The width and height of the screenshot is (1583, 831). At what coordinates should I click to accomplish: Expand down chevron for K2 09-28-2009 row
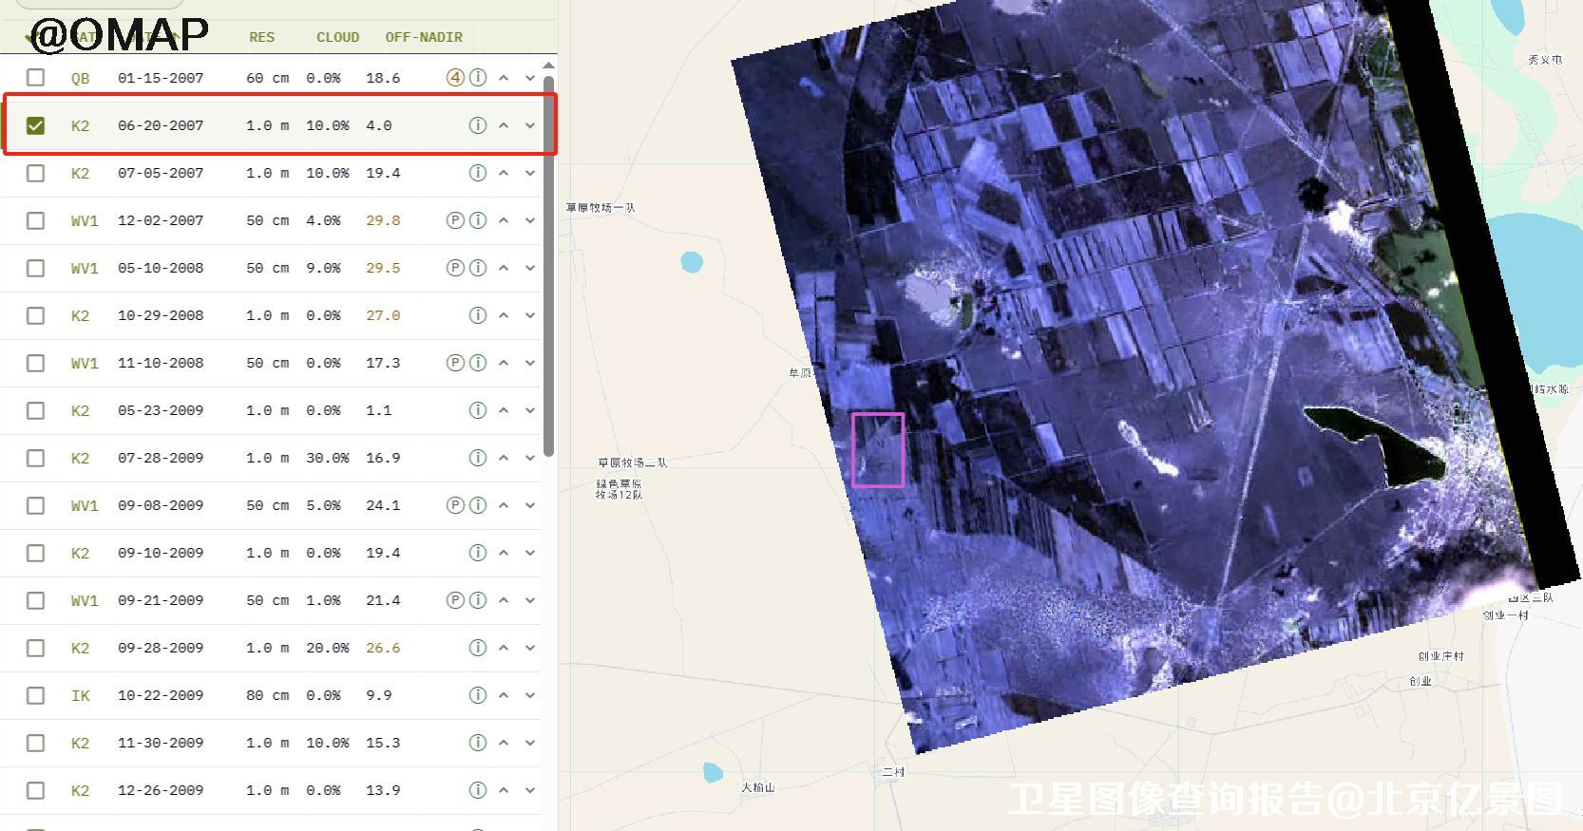(x=530, y=648)
